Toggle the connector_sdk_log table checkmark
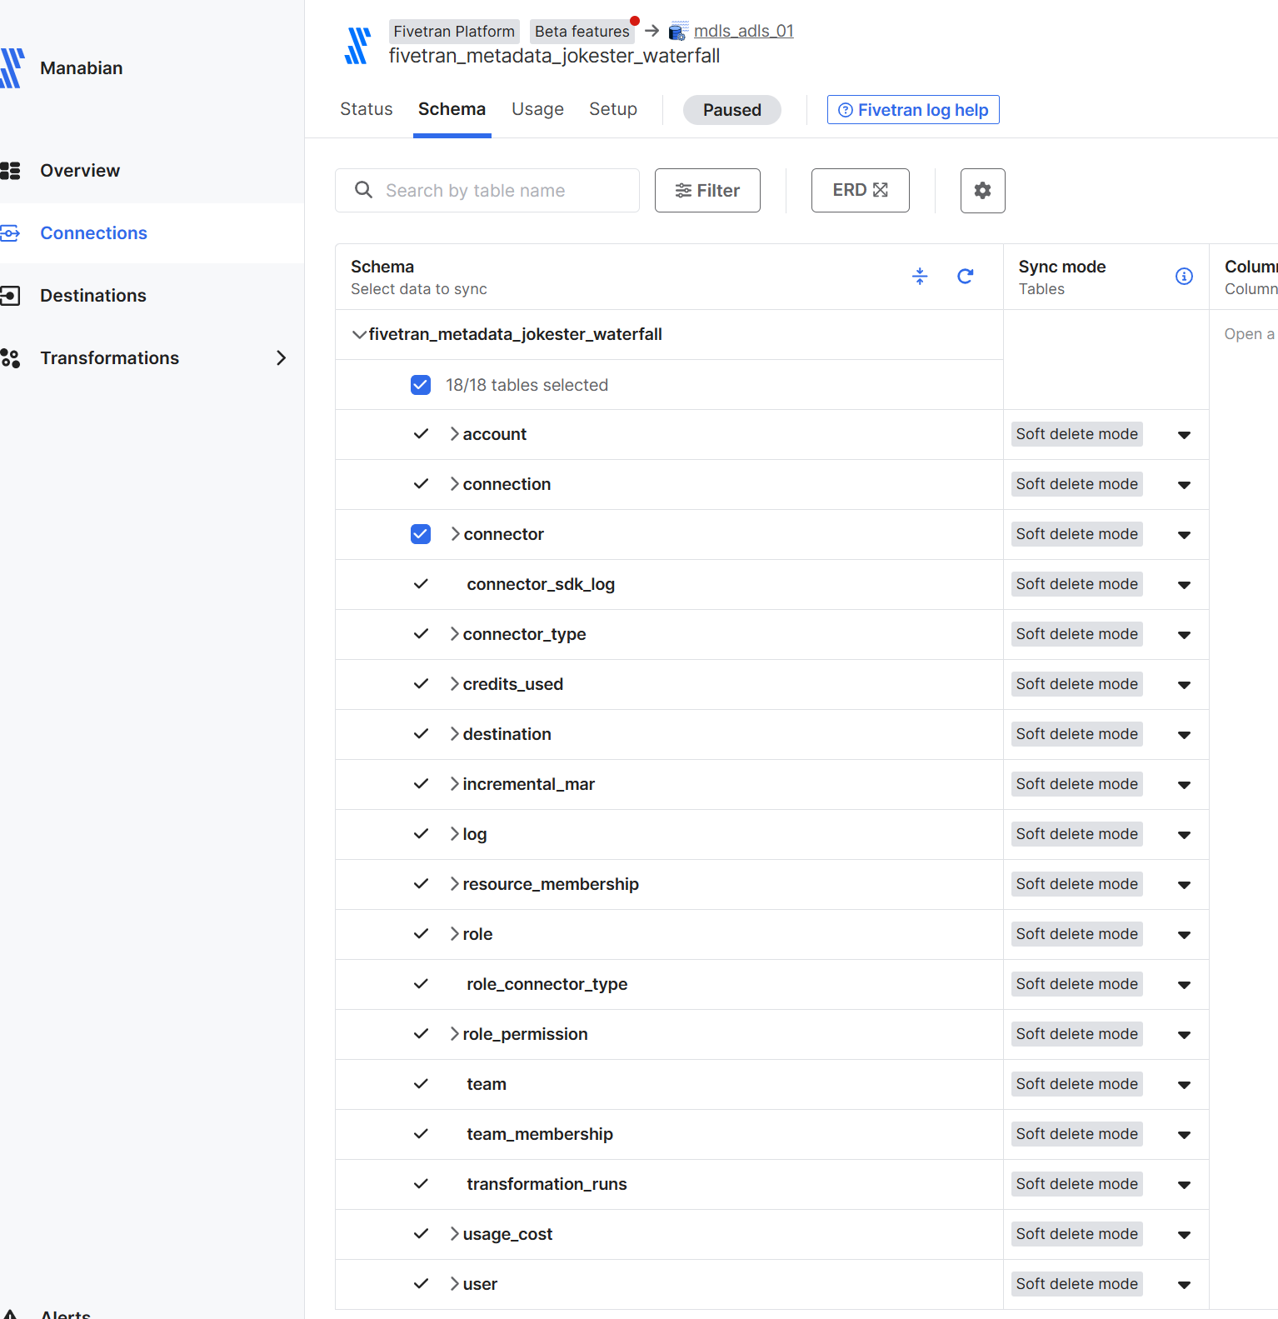Screen dimensions: 1278x1319 pyautogui.click(x=421, y=584)
